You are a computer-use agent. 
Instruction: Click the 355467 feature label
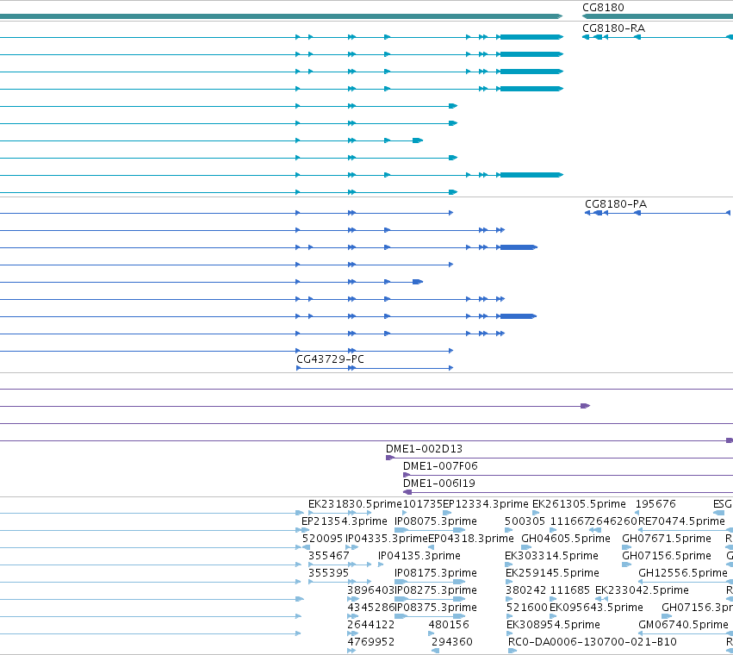tap(329, 556)
